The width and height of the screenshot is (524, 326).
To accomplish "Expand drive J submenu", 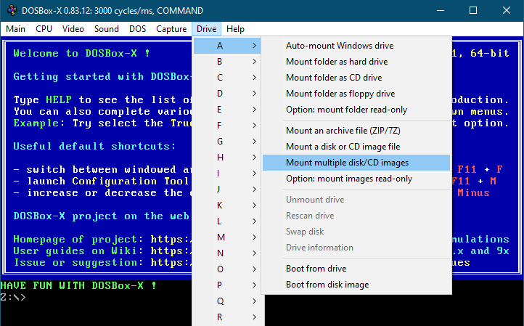I will (x=227, y=190).
